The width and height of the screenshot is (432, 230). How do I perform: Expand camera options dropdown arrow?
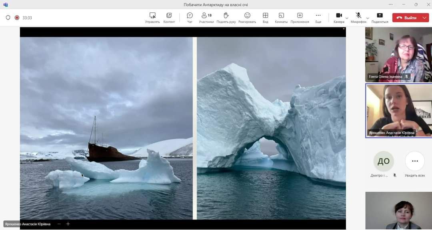tap(347, 18)
